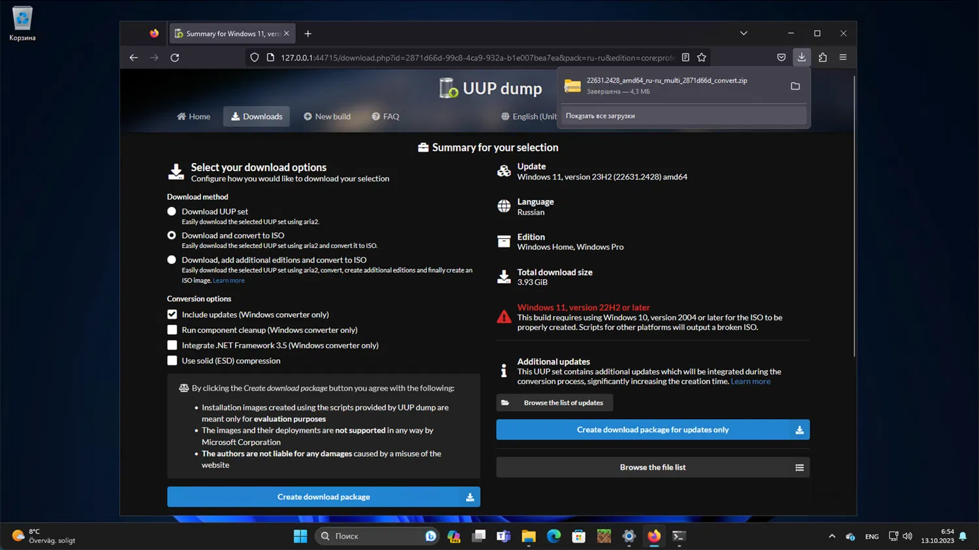Close the Summary for Windows 11 tab
The image size is (979, 550).
tap(287, 33)
